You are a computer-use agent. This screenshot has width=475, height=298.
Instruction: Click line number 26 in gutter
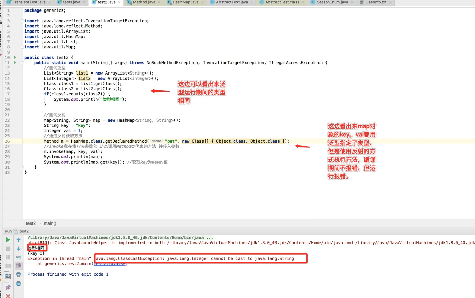7,141
